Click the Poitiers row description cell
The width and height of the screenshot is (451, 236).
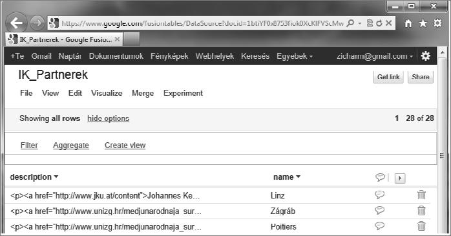coord(106,227)
